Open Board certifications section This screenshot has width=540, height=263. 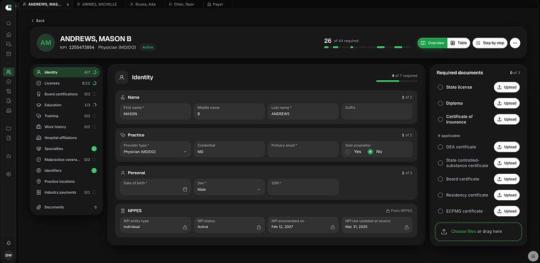(66, 94)
